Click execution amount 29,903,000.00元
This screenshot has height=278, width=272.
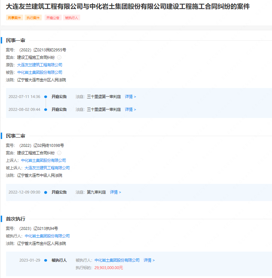109,268
